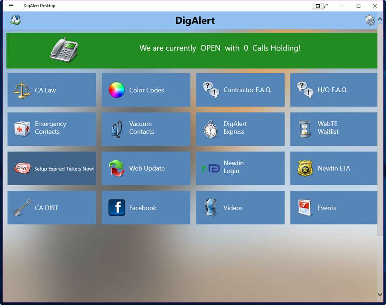The width and height of the screenshot is (386, 305).
Task: Click the hourglass icon for WebTE Waitlist
Action: click(305, 129)
